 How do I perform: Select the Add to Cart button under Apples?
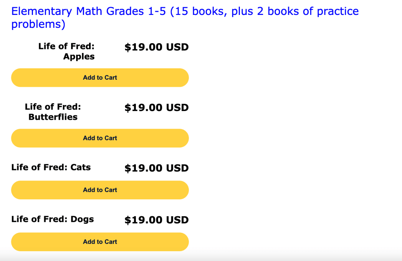pyautogui.click(x=100, y=77)
